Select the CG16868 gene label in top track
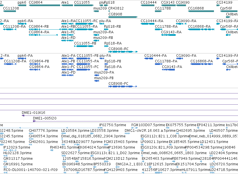Viewport: 238px width, 174px height. (196, 8)
